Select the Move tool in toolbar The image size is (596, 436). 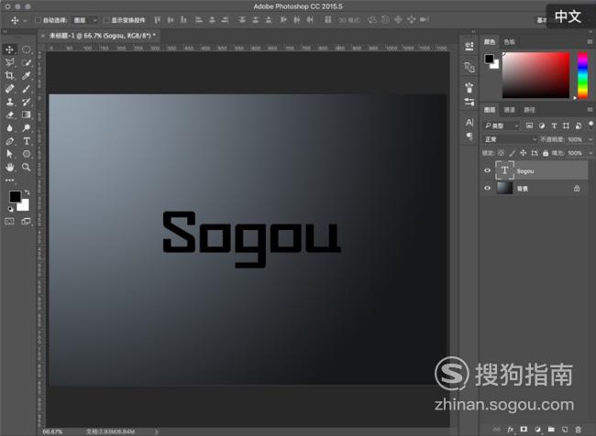(9, 49)
